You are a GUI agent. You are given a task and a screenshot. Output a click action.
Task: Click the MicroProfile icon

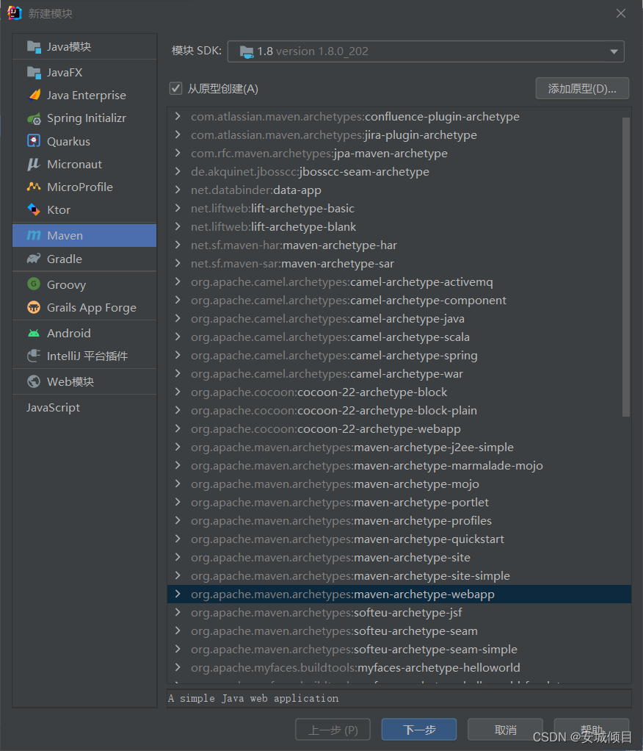pos(34,187)
